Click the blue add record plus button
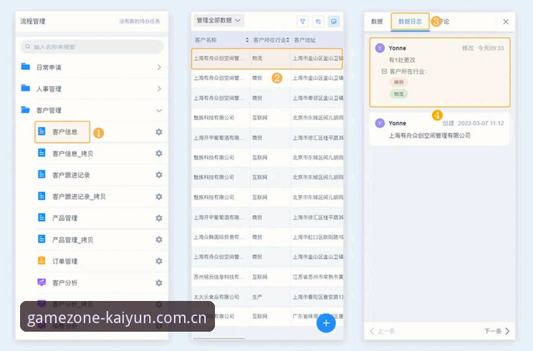This screenshot has width=533, height=351. pyautogui.click(x=326, y=323)
